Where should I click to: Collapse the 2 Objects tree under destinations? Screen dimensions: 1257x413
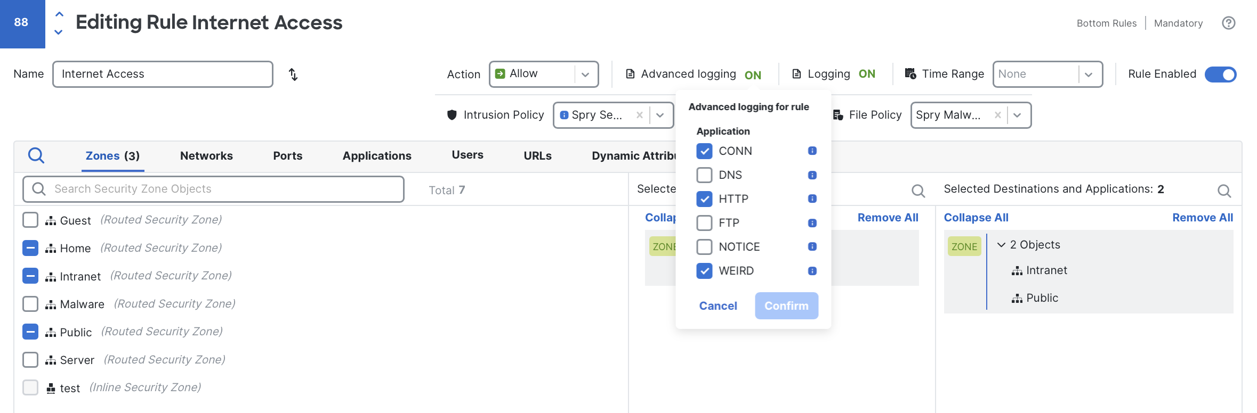click(x=1001, y=245)
